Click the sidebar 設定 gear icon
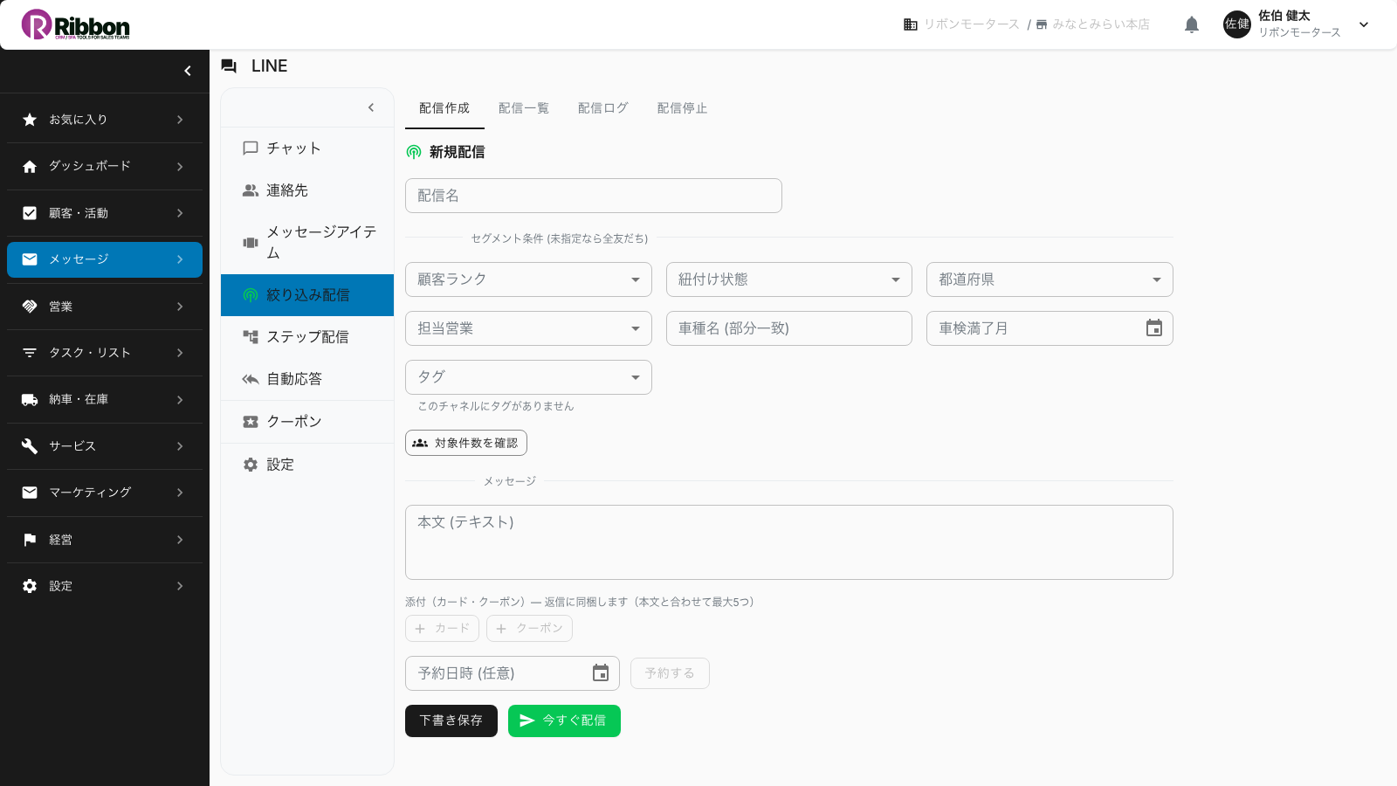Viewport: 1397px width, 786px height. (30, 586)
